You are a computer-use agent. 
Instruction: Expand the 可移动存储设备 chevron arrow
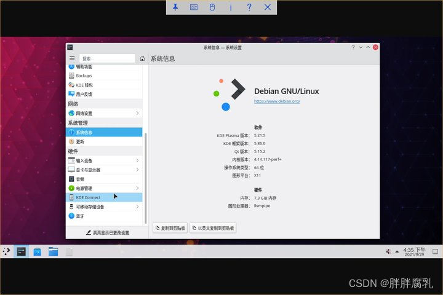click(x=137, y=206)
